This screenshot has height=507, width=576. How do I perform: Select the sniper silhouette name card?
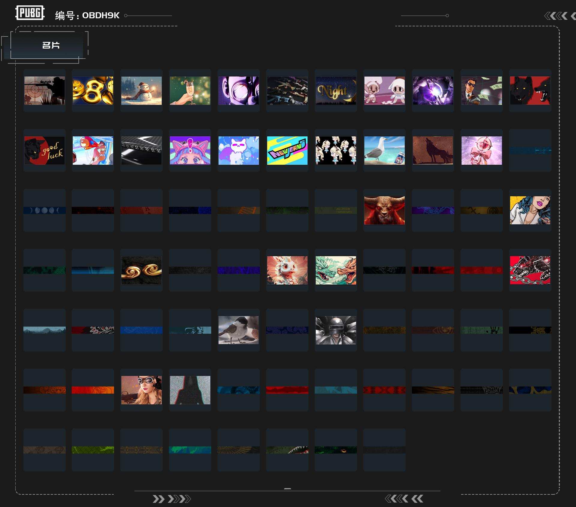pos(44,90)
